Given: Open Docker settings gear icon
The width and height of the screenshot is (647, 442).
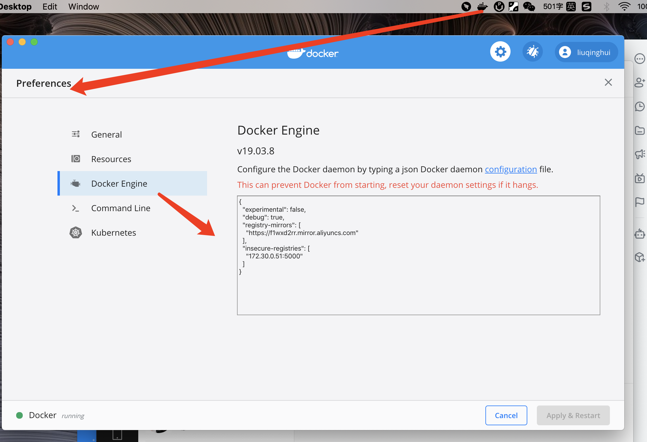Looking at the screenshot, I should pyautogui.click(x=500, y=52).
